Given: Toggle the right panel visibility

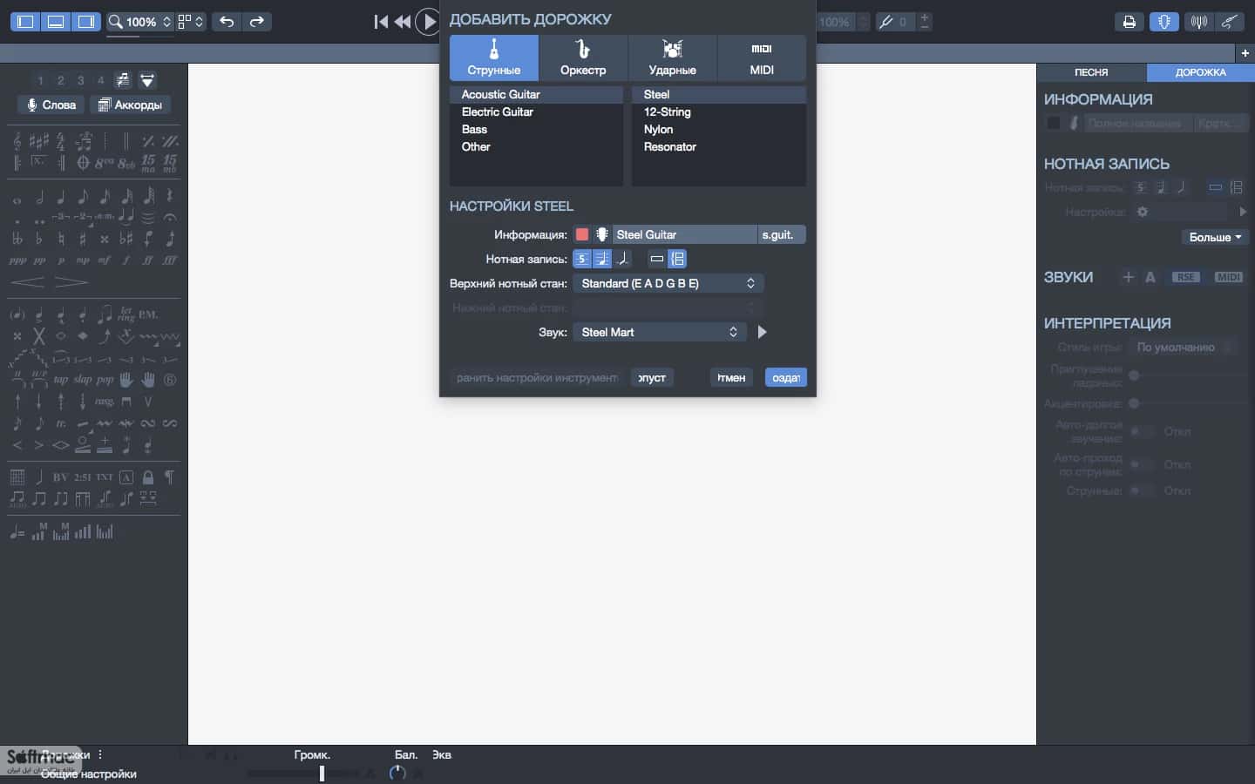Looking at the screenshot, I should (x=86, y=22).
